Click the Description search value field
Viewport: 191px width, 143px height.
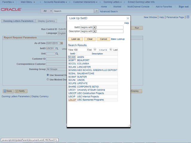110,31
